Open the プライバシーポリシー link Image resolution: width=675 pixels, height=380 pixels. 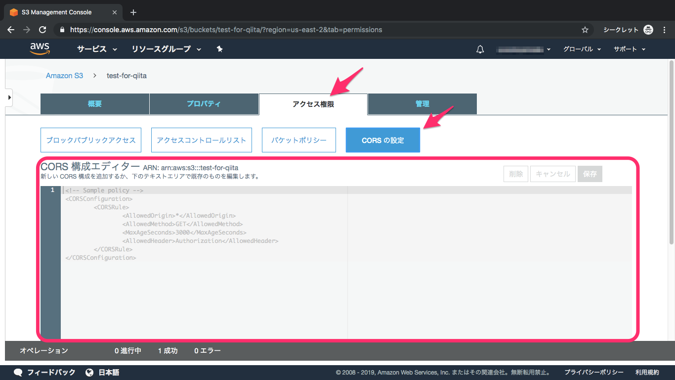point(594,372)
